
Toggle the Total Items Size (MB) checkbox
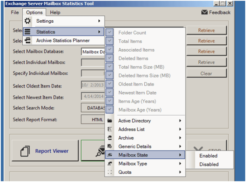[x=110, y=67]
